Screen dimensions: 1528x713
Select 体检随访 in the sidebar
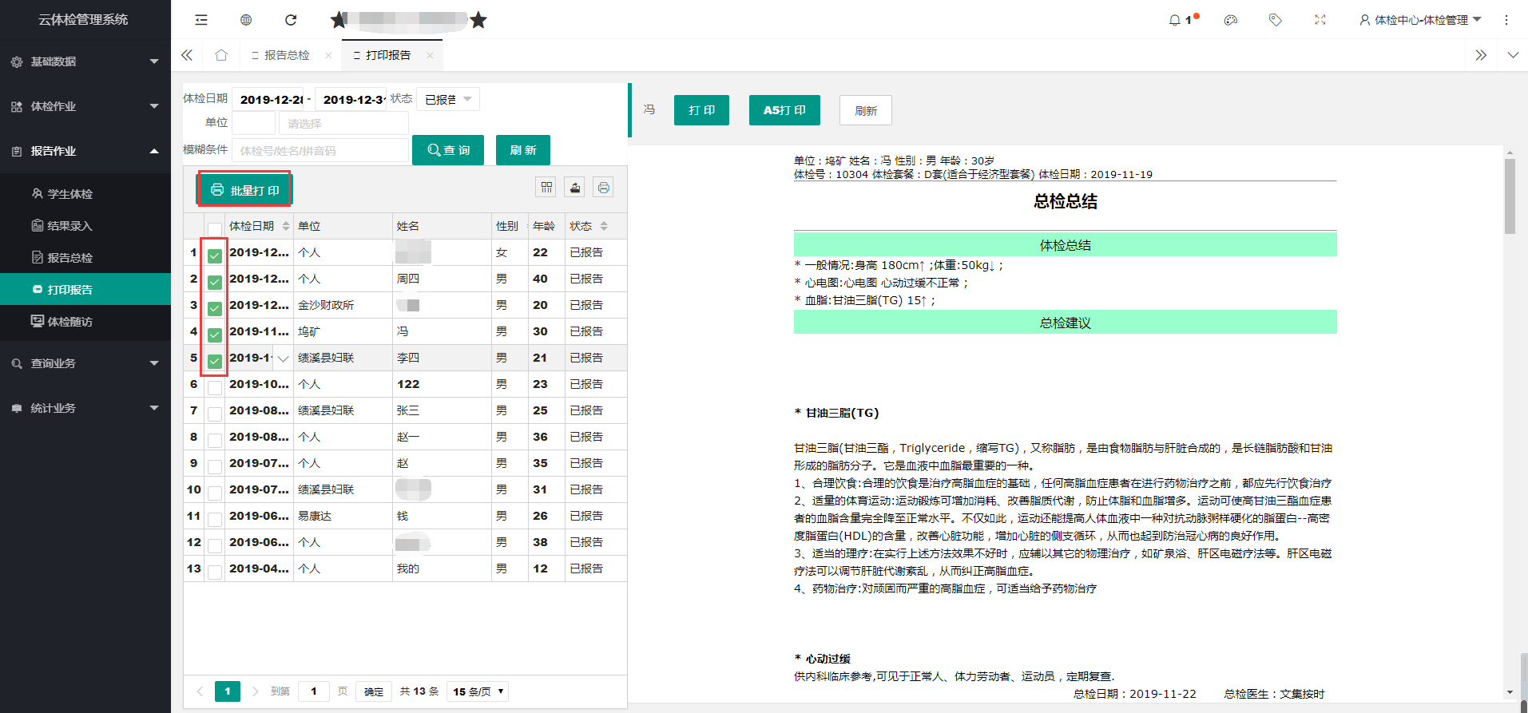click(69, 322)
